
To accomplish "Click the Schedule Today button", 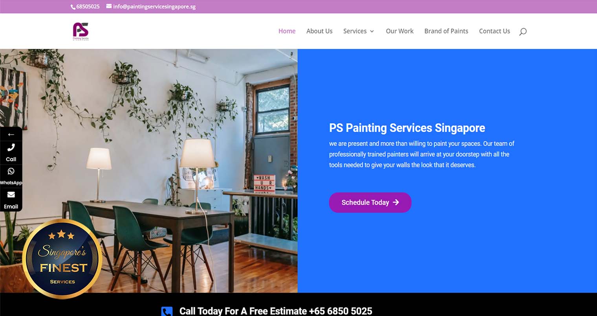I will 370,202.
